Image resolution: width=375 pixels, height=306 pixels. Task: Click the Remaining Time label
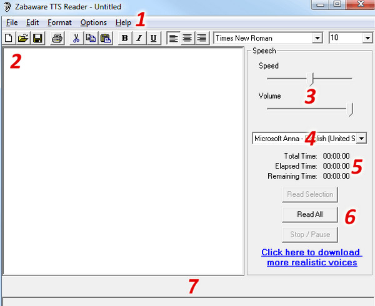point(292,176)
